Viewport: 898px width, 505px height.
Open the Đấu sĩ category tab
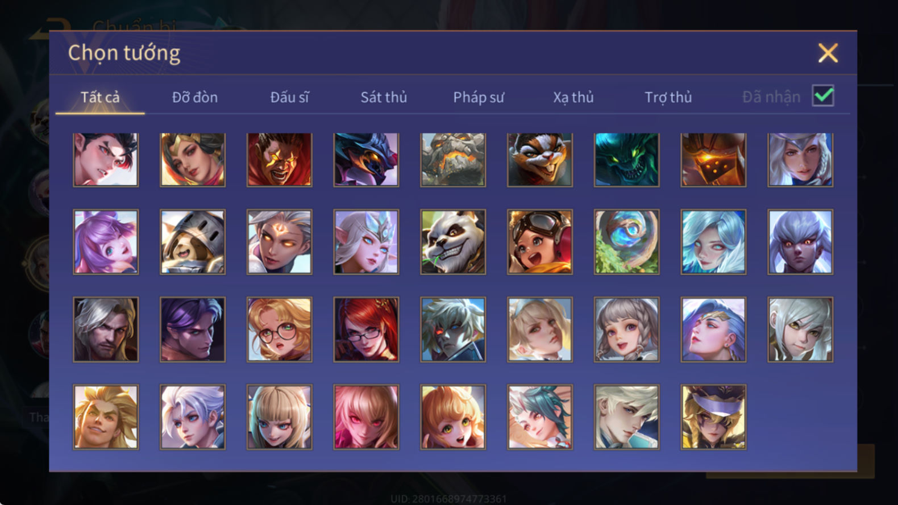[289, 97]
